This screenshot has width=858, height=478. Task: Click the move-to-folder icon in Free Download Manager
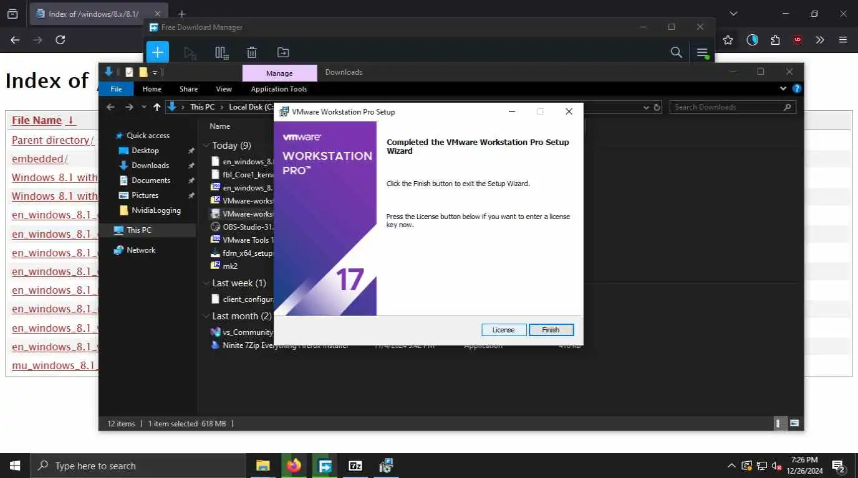[x=283, y=53]
